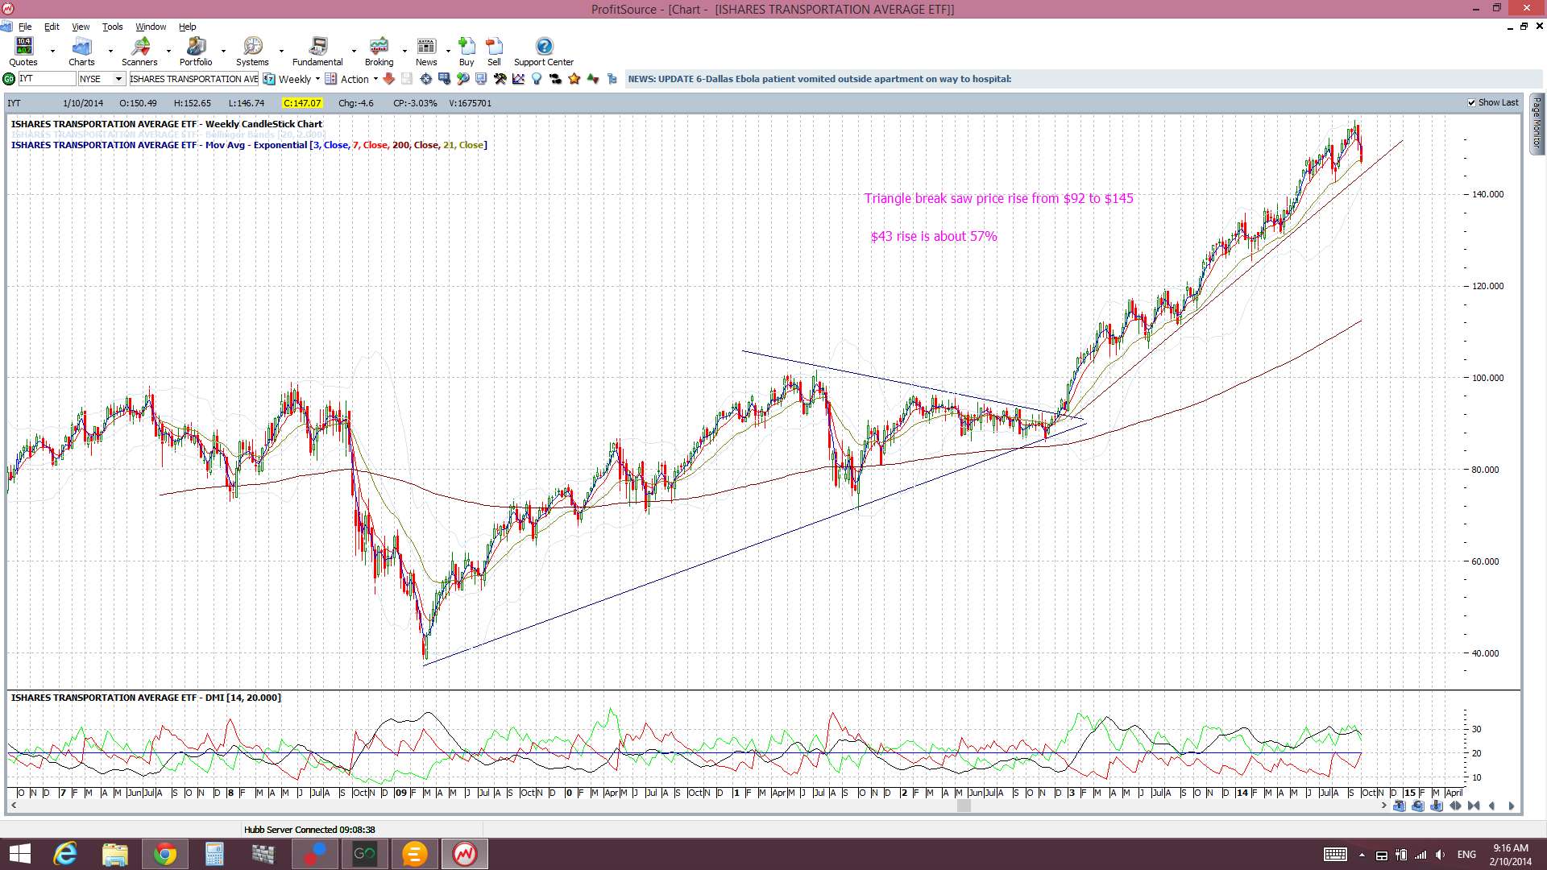This screenshot has height=870, width=1547.
Task: Click the crosshair target tool icon
Action: pyautogui.click(x=425, y=79)
